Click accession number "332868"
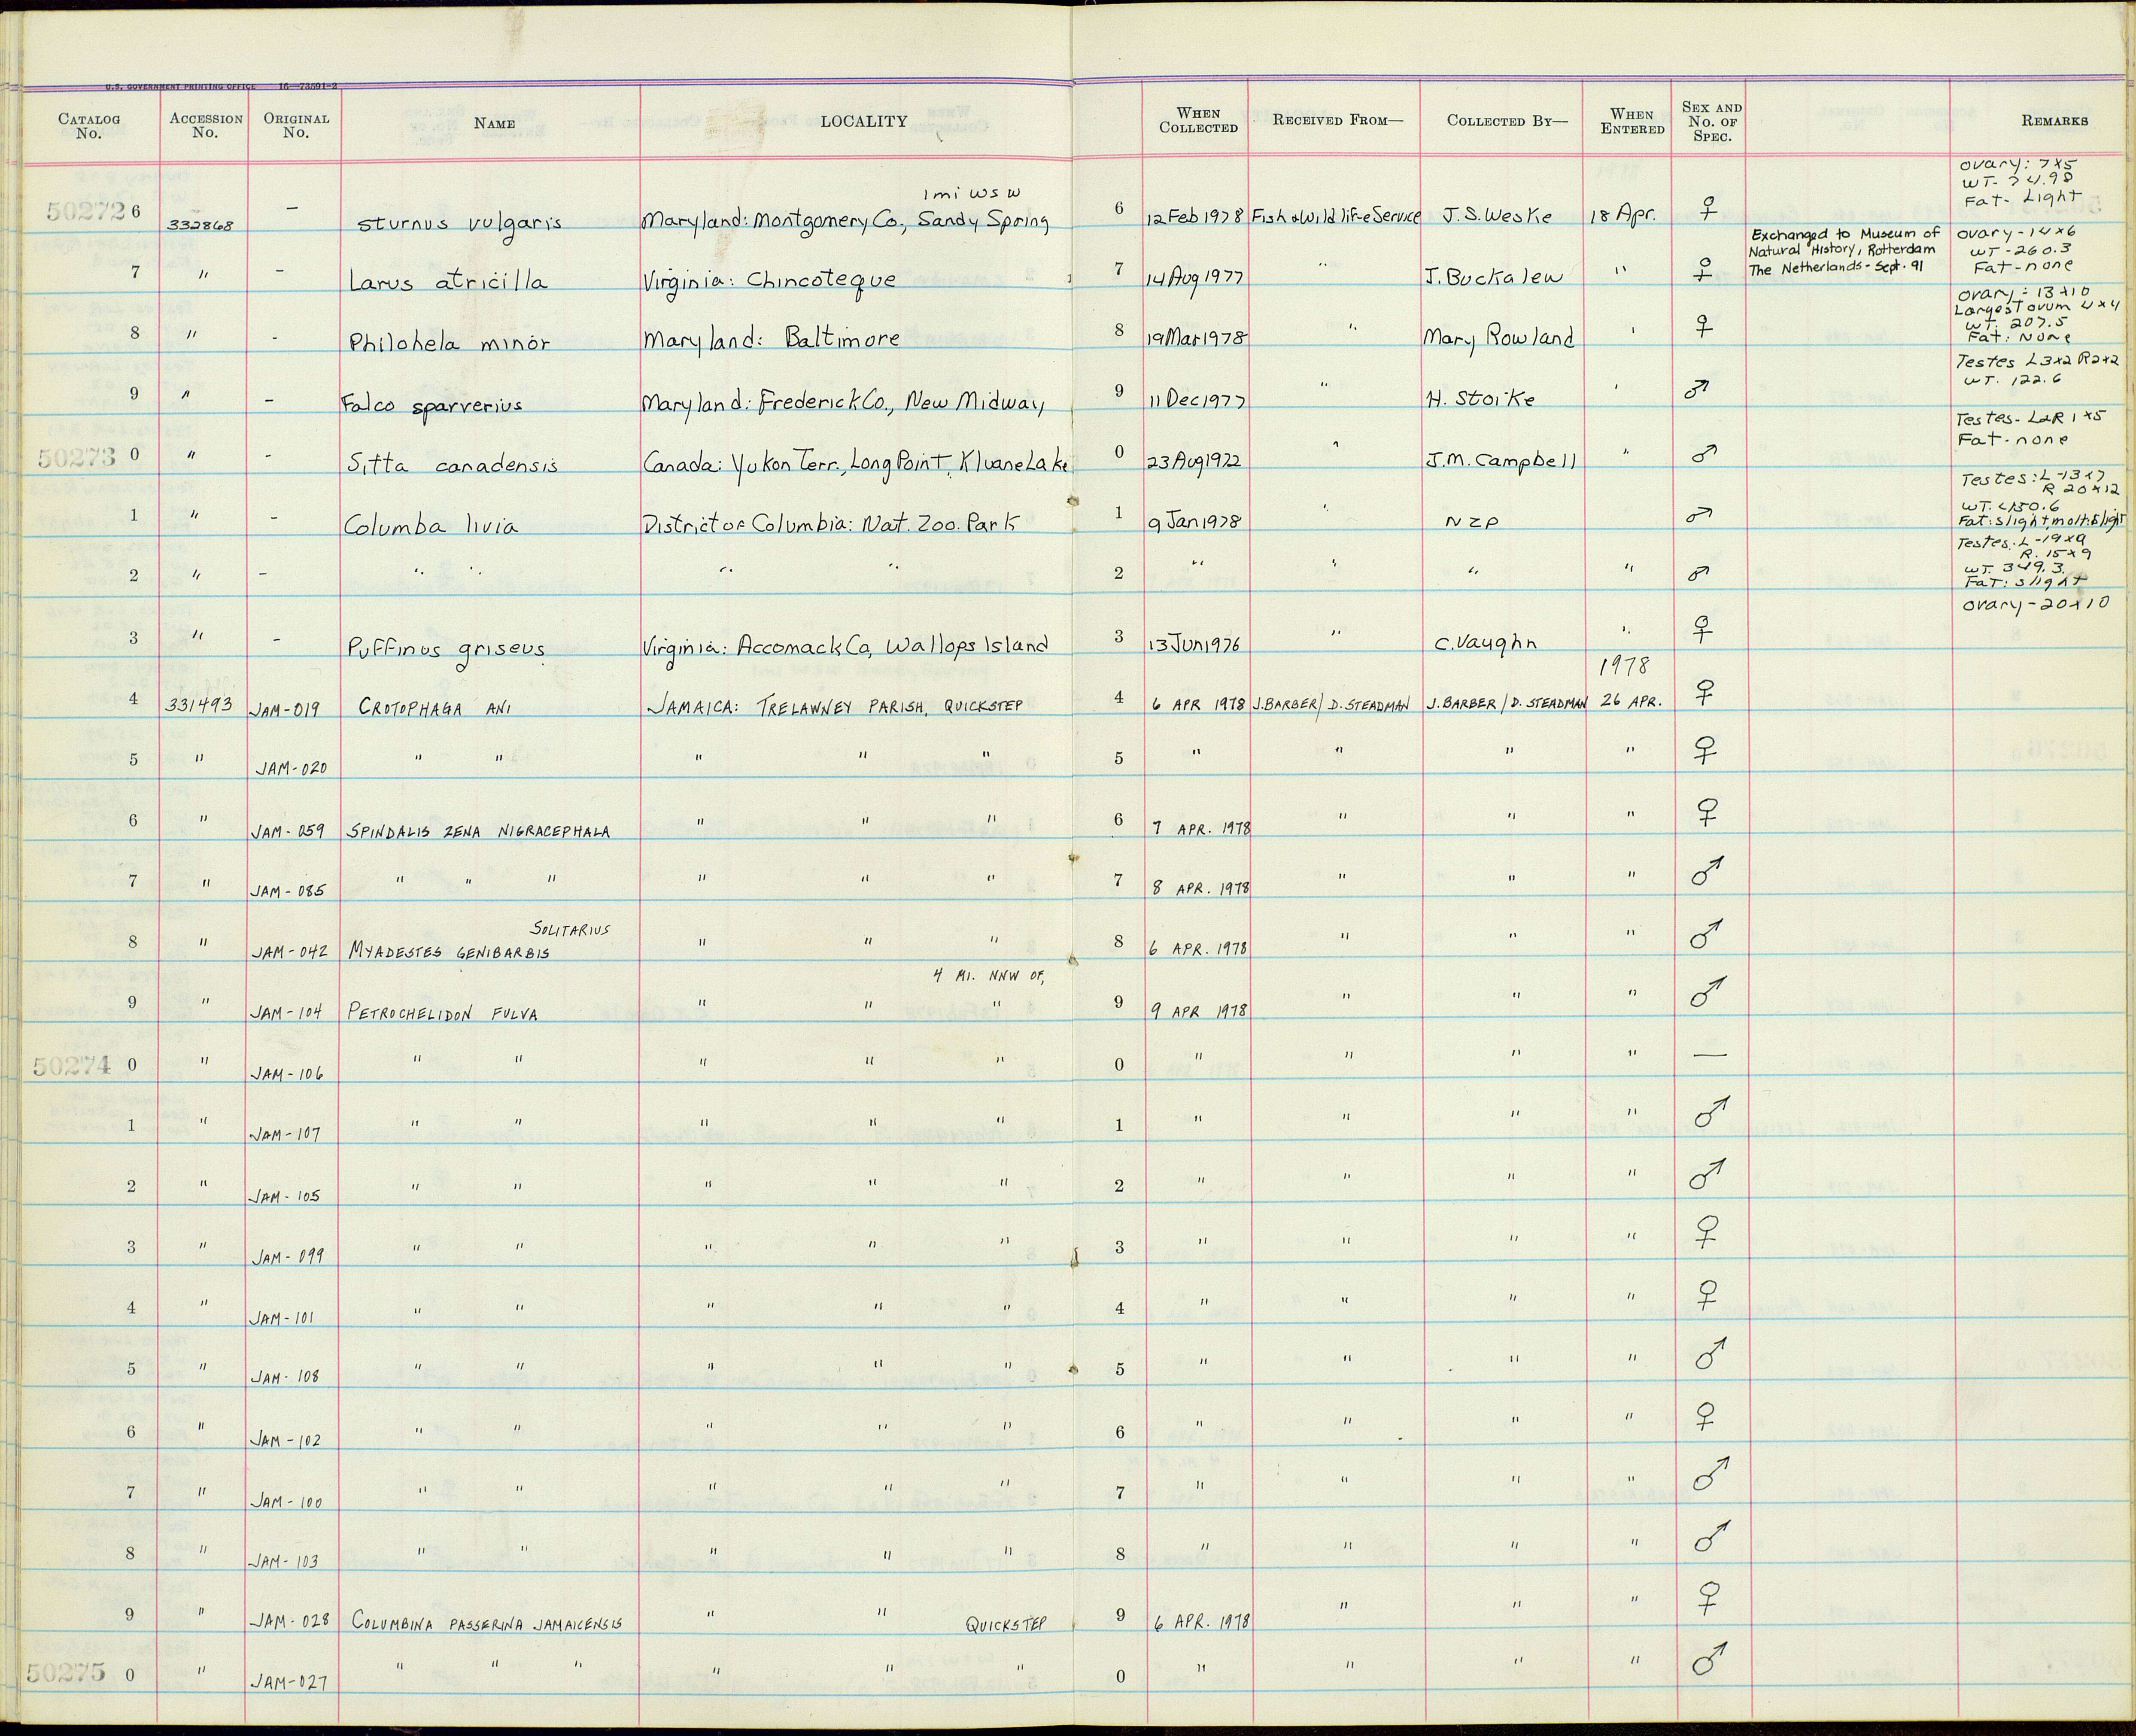 click(200, 225)
